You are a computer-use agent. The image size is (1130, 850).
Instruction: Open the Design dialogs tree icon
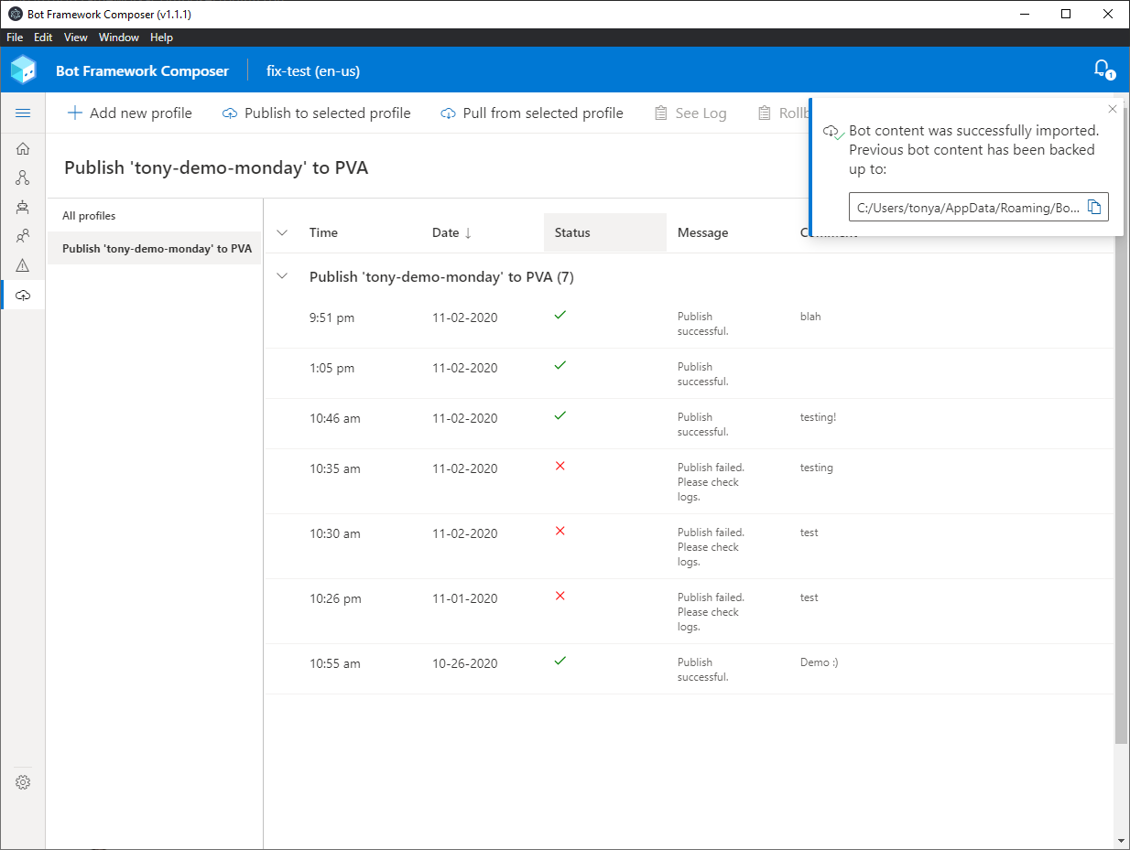point(23,178)
